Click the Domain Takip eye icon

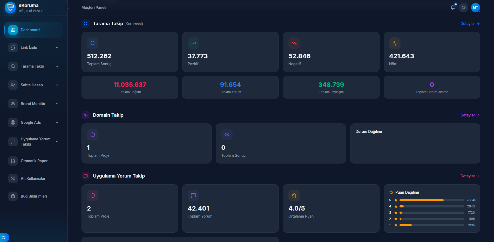[86, 115]
